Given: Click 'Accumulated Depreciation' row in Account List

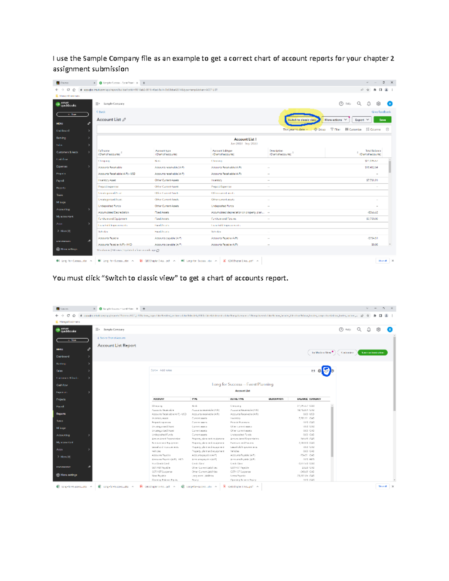Looking at the screenshot, I should 242,212.
